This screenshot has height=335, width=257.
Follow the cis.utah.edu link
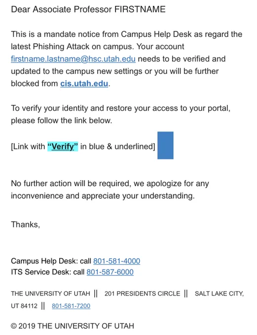[84, 84]
